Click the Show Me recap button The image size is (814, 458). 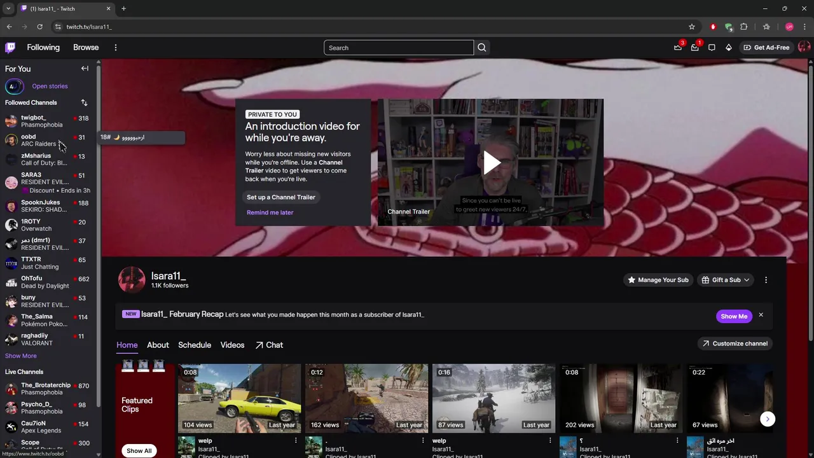[x=733, y=316]
